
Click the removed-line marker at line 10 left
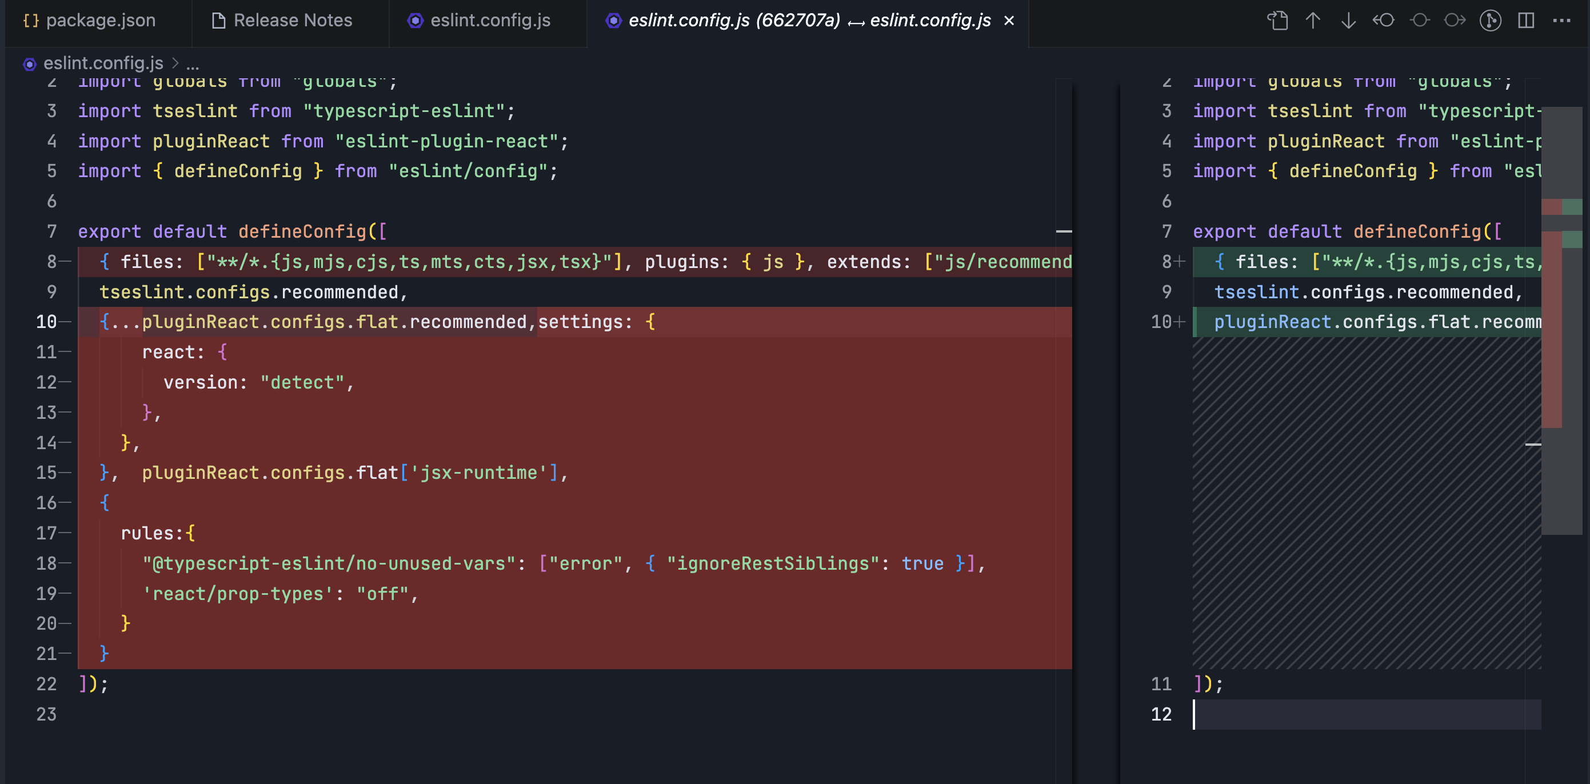pos(65,322)
